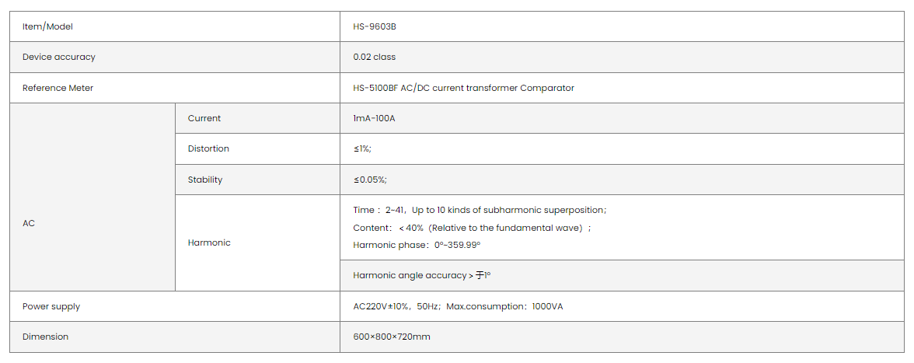Select the ≤0.05% stability value
The height and width of the screenshot is (363, 914).
point(370,180)
